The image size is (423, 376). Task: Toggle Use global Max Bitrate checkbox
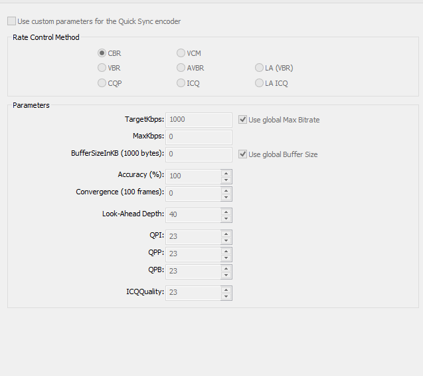(242, 120)
